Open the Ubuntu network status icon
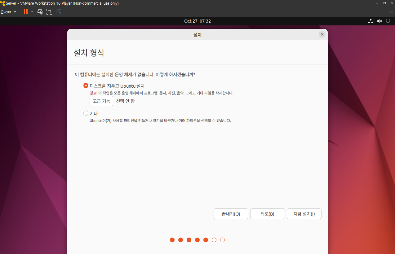Image resolution: width=395 pixels, height=254 pixels. pos(371,21)
